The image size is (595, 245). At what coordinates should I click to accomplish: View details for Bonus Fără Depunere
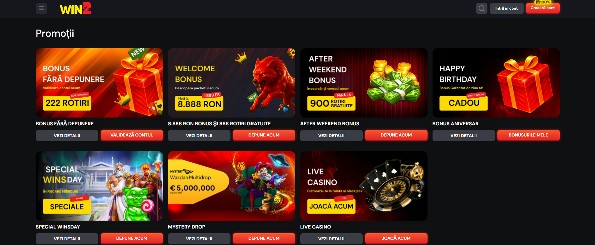tap(67, 136)
